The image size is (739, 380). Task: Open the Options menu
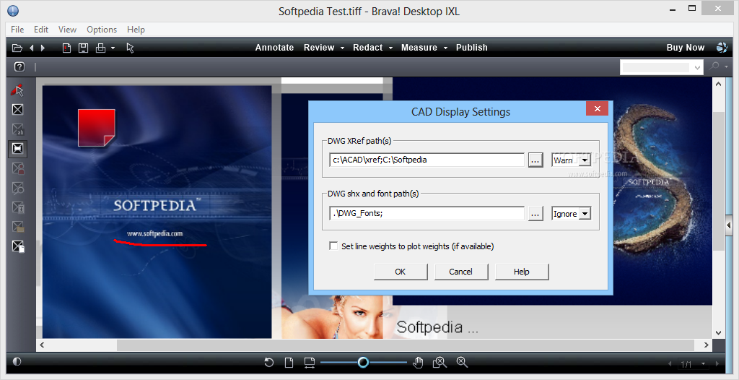coord(102,30)
